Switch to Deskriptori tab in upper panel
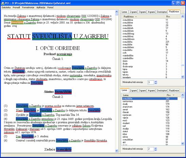Screen dimensions: 186x158 pyautogui.click(x=162, y=12)
